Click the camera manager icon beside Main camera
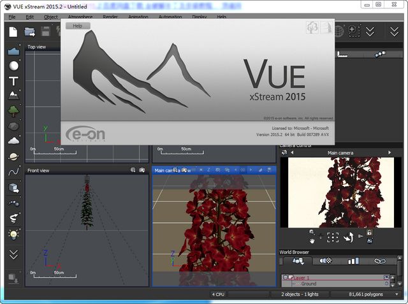This screenshot has width=408, height=304. pyautogui.click(x=284, y=152)
